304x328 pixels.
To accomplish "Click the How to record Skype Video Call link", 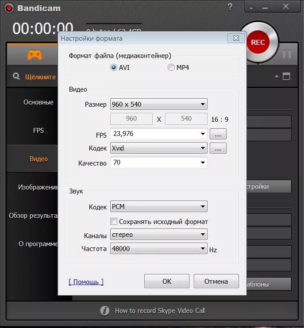I will [x=160, y=311].
